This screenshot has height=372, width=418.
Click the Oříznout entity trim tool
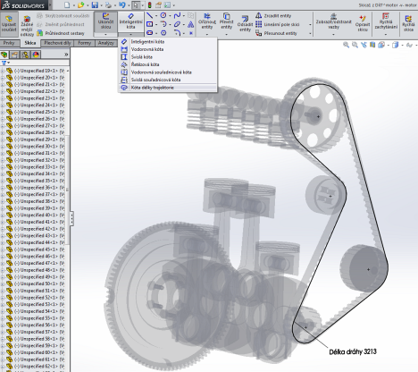pyautogui.click(x=207, y=21)
